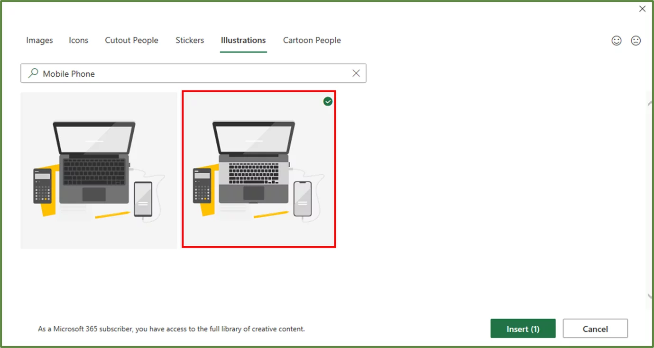Close the stock images dialog

(642, 9)
